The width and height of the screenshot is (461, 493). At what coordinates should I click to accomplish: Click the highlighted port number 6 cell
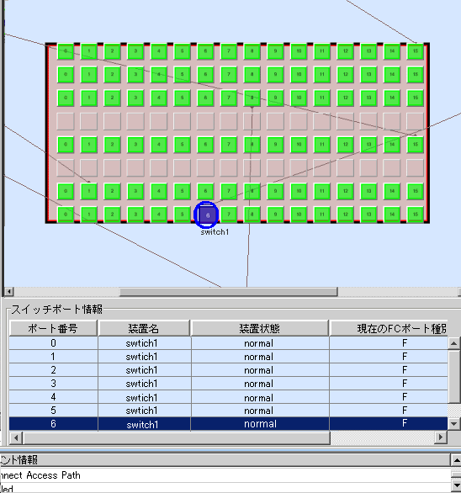tap(53, 424)
